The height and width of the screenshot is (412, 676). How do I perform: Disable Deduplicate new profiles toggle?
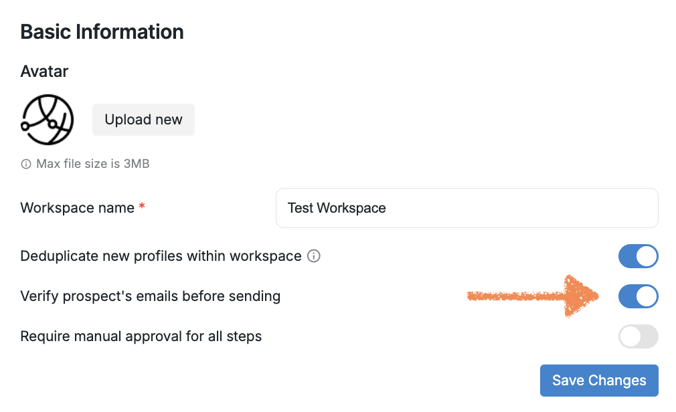(638, 256)
